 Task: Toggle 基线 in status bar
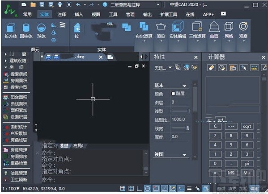pyautogui.click(x=221, y=189)
